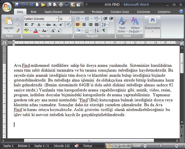
Task: Expand font color dropdown arrow
Action: coord(39,31)
